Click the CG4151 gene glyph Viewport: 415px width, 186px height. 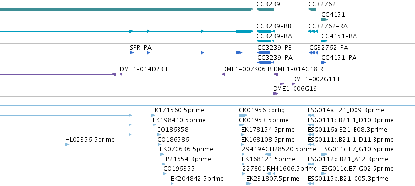coord(324,20)
